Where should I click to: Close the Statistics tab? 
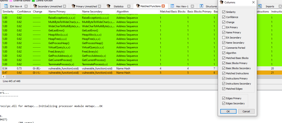(128, 6)
